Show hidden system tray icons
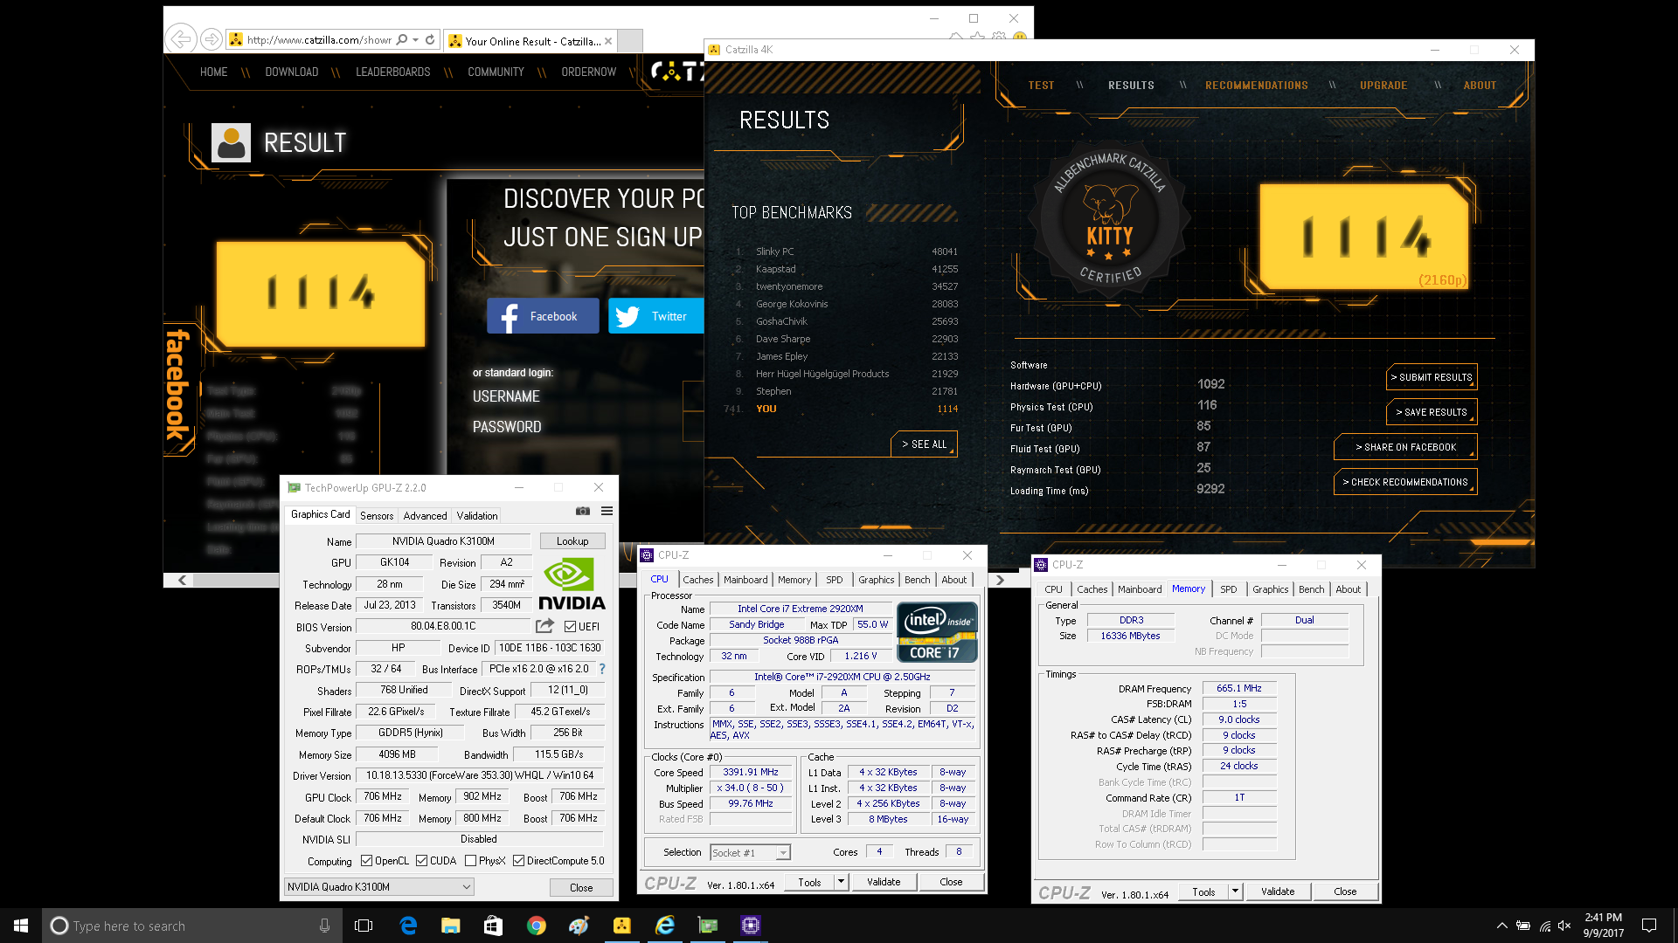The height and width of the screenshot is (943, 1678). tap(1501, 926)
